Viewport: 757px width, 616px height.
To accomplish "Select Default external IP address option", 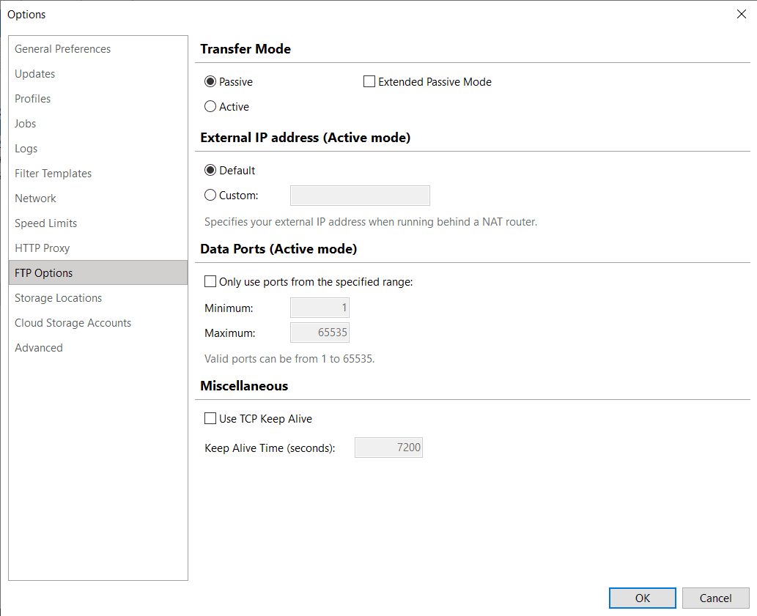I will [211, 171].
